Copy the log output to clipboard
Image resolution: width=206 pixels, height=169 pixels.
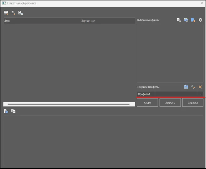(x=13, y=111)
